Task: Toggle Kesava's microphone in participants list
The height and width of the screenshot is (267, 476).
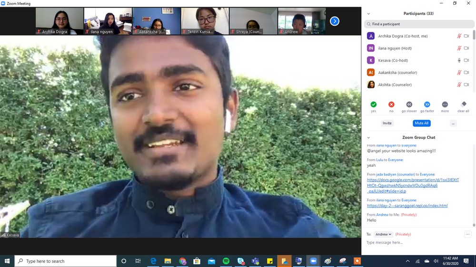Action: click(459, 60)
